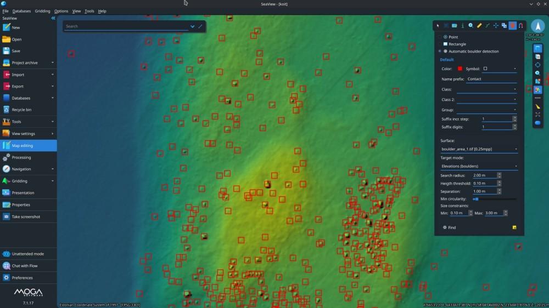Open the Surface dropdown boulder_area_1.tif
This screenshot has height=308, width=549.
pyautogui.click(x=479, y=149)
